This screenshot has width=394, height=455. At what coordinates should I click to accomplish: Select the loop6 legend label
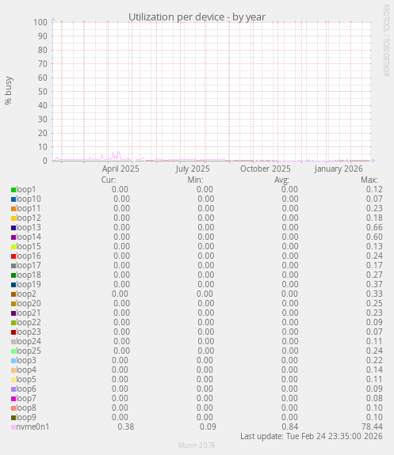click(x=26, y=389)
